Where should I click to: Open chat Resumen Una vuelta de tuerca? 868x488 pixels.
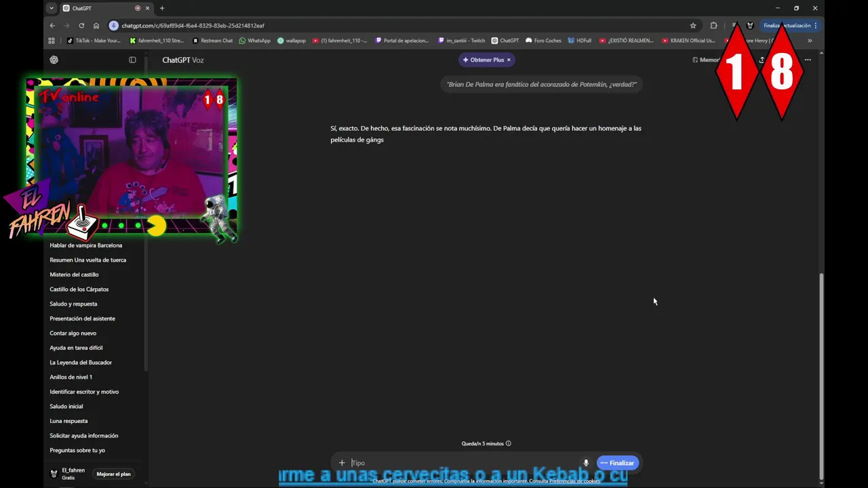[88, 260]
